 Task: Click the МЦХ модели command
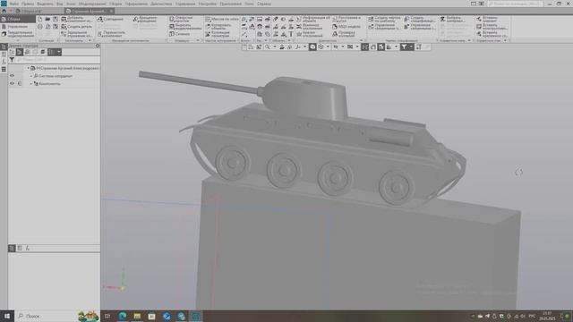[346, 27]
